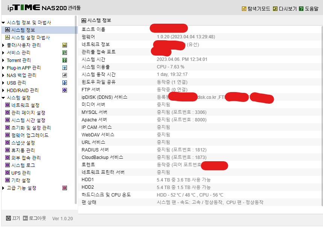Click the 서비스 관리 green icon
323x227 pixels.
click(65, 53)
